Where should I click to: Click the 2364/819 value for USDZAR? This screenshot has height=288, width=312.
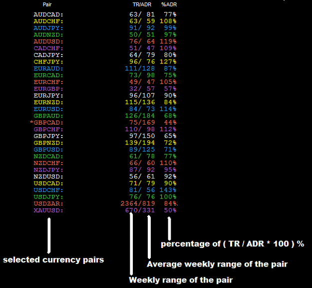[x=138, y=203]
